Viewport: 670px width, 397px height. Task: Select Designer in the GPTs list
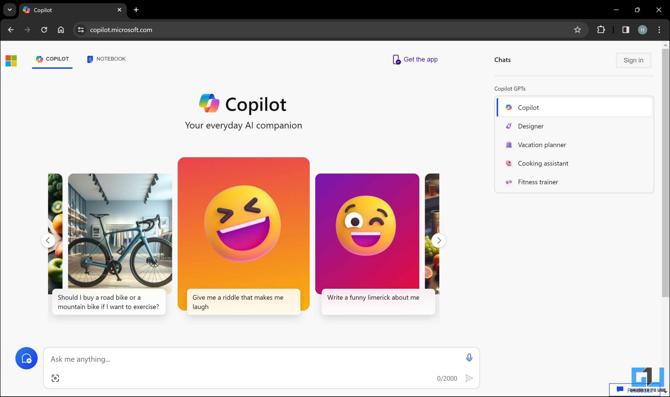[x=574, y=126]
